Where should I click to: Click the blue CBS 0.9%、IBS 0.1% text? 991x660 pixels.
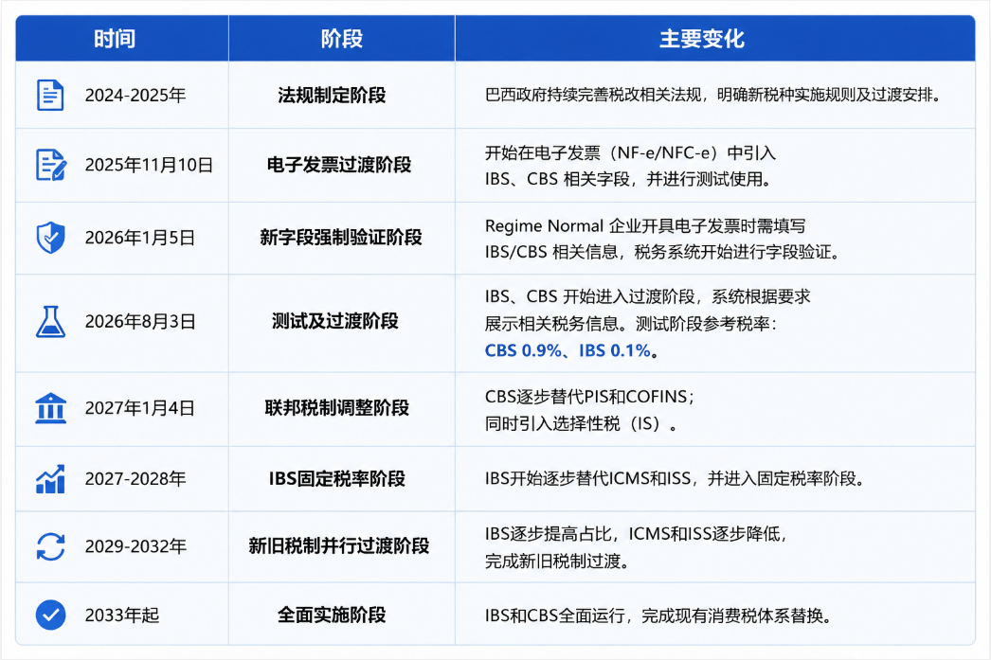568,350
